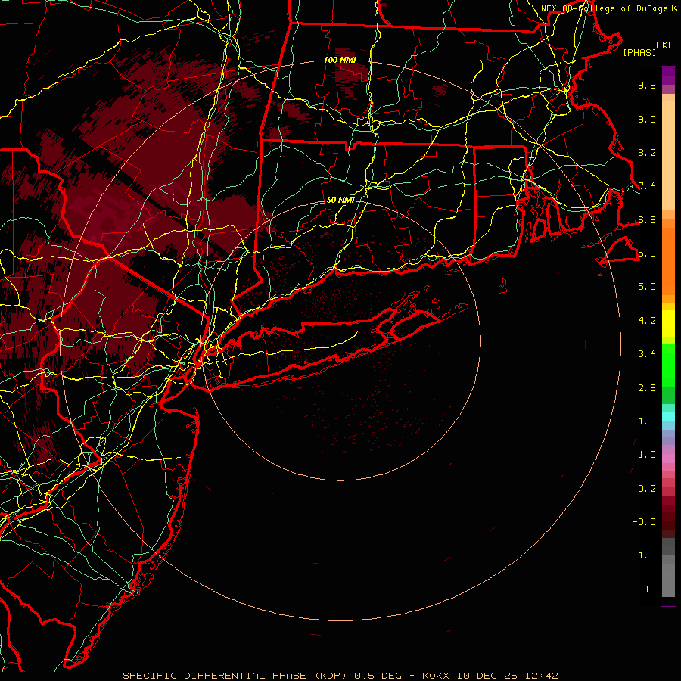Viewport: 681px width, 681px height.
Task: Click the -0.5 scale value
Action: pos(644,522)
